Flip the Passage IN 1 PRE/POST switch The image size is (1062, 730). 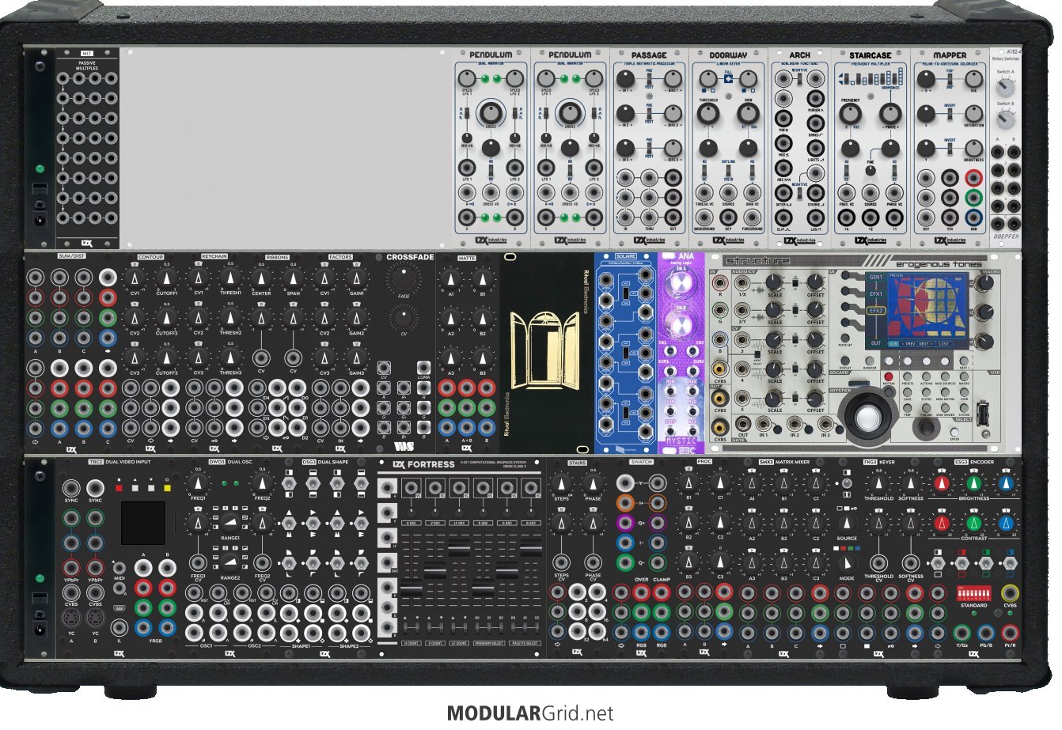coord(649,78)
